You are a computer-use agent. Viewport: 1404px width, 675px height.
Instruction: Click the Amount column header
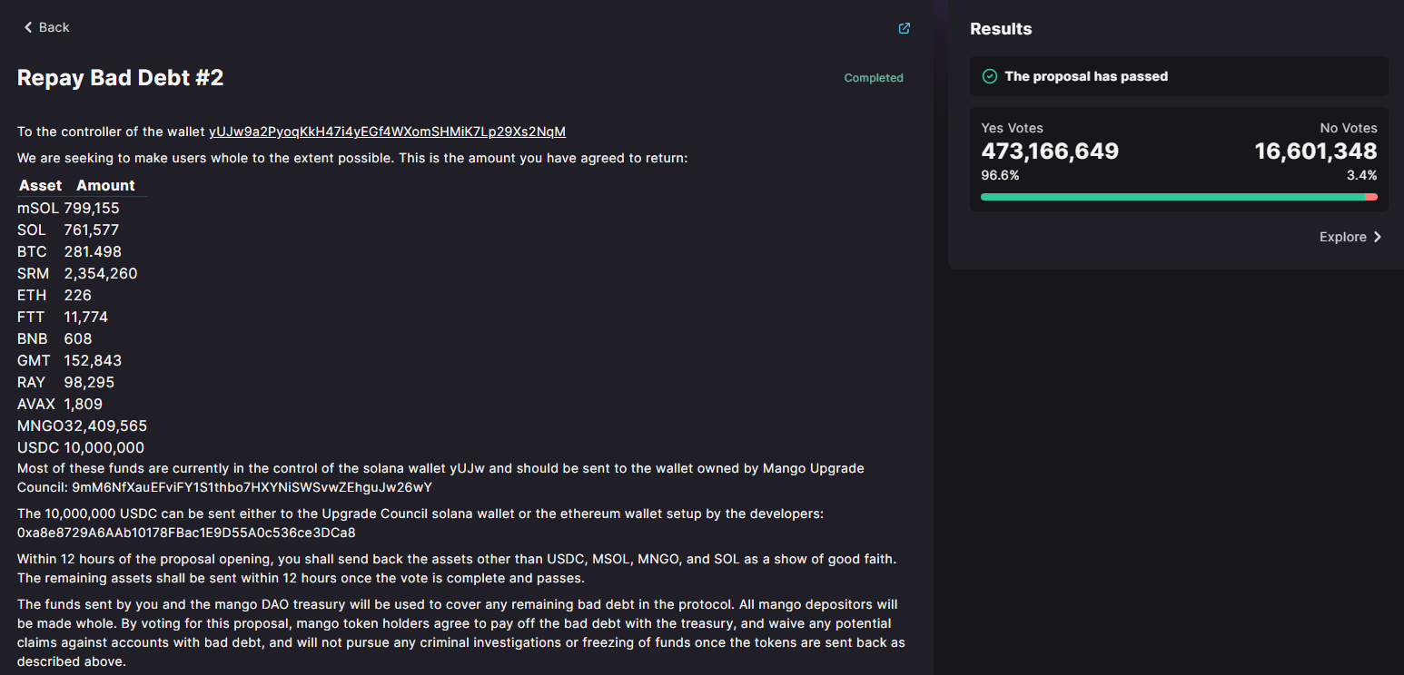[105, 185]
